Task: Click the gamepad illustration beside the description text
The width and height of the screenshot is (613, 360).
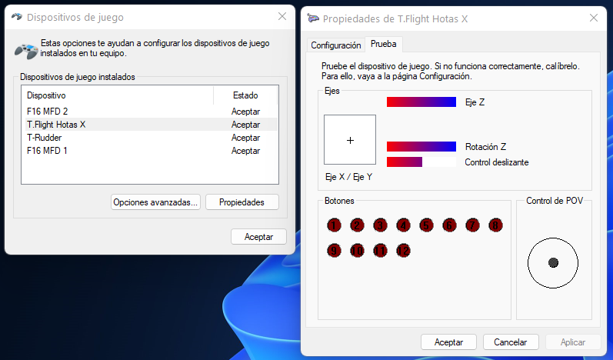Action: [x=26, y=52]
